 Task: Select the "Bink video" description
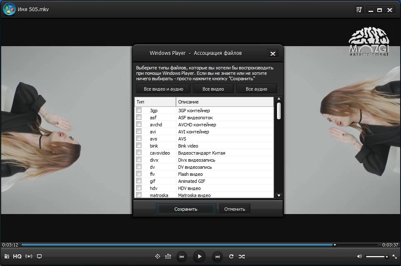click(188, 146)
